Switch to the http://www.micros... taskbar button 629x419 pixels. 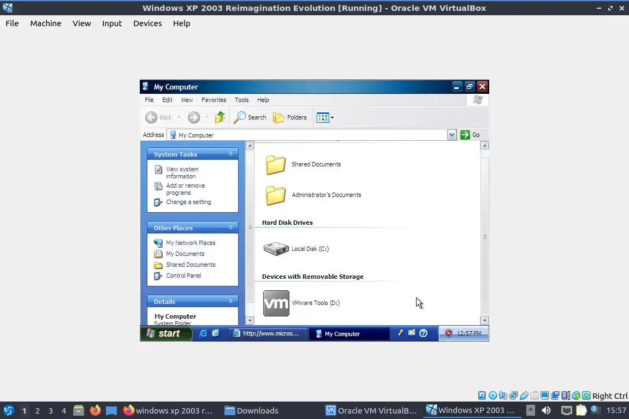click(268, 333)
